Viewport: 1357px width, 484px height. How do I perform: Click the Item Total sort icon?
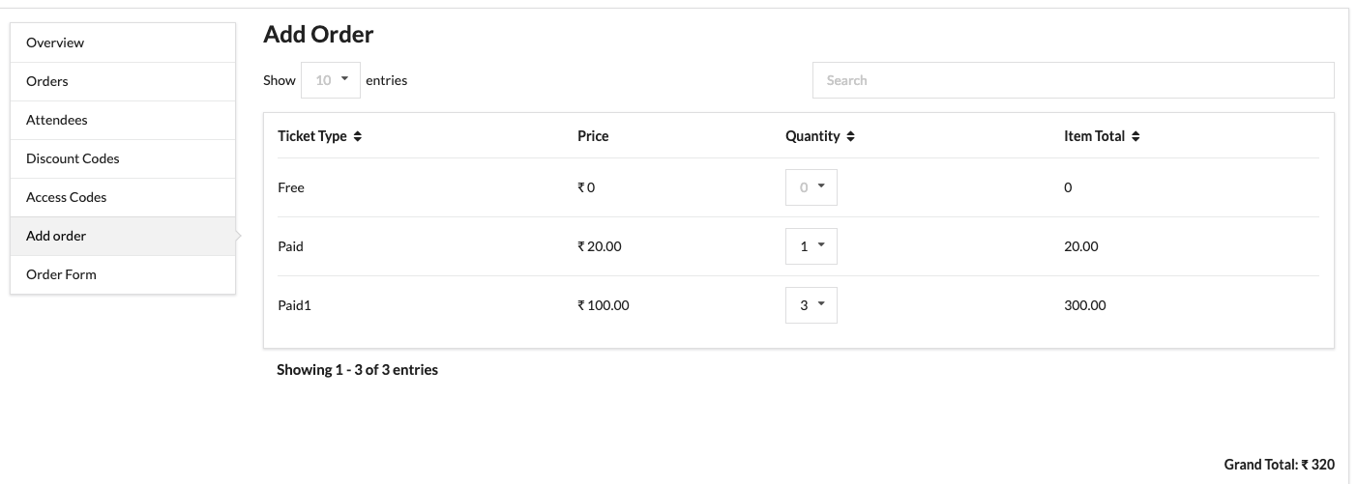click(x=1136, y=137)
